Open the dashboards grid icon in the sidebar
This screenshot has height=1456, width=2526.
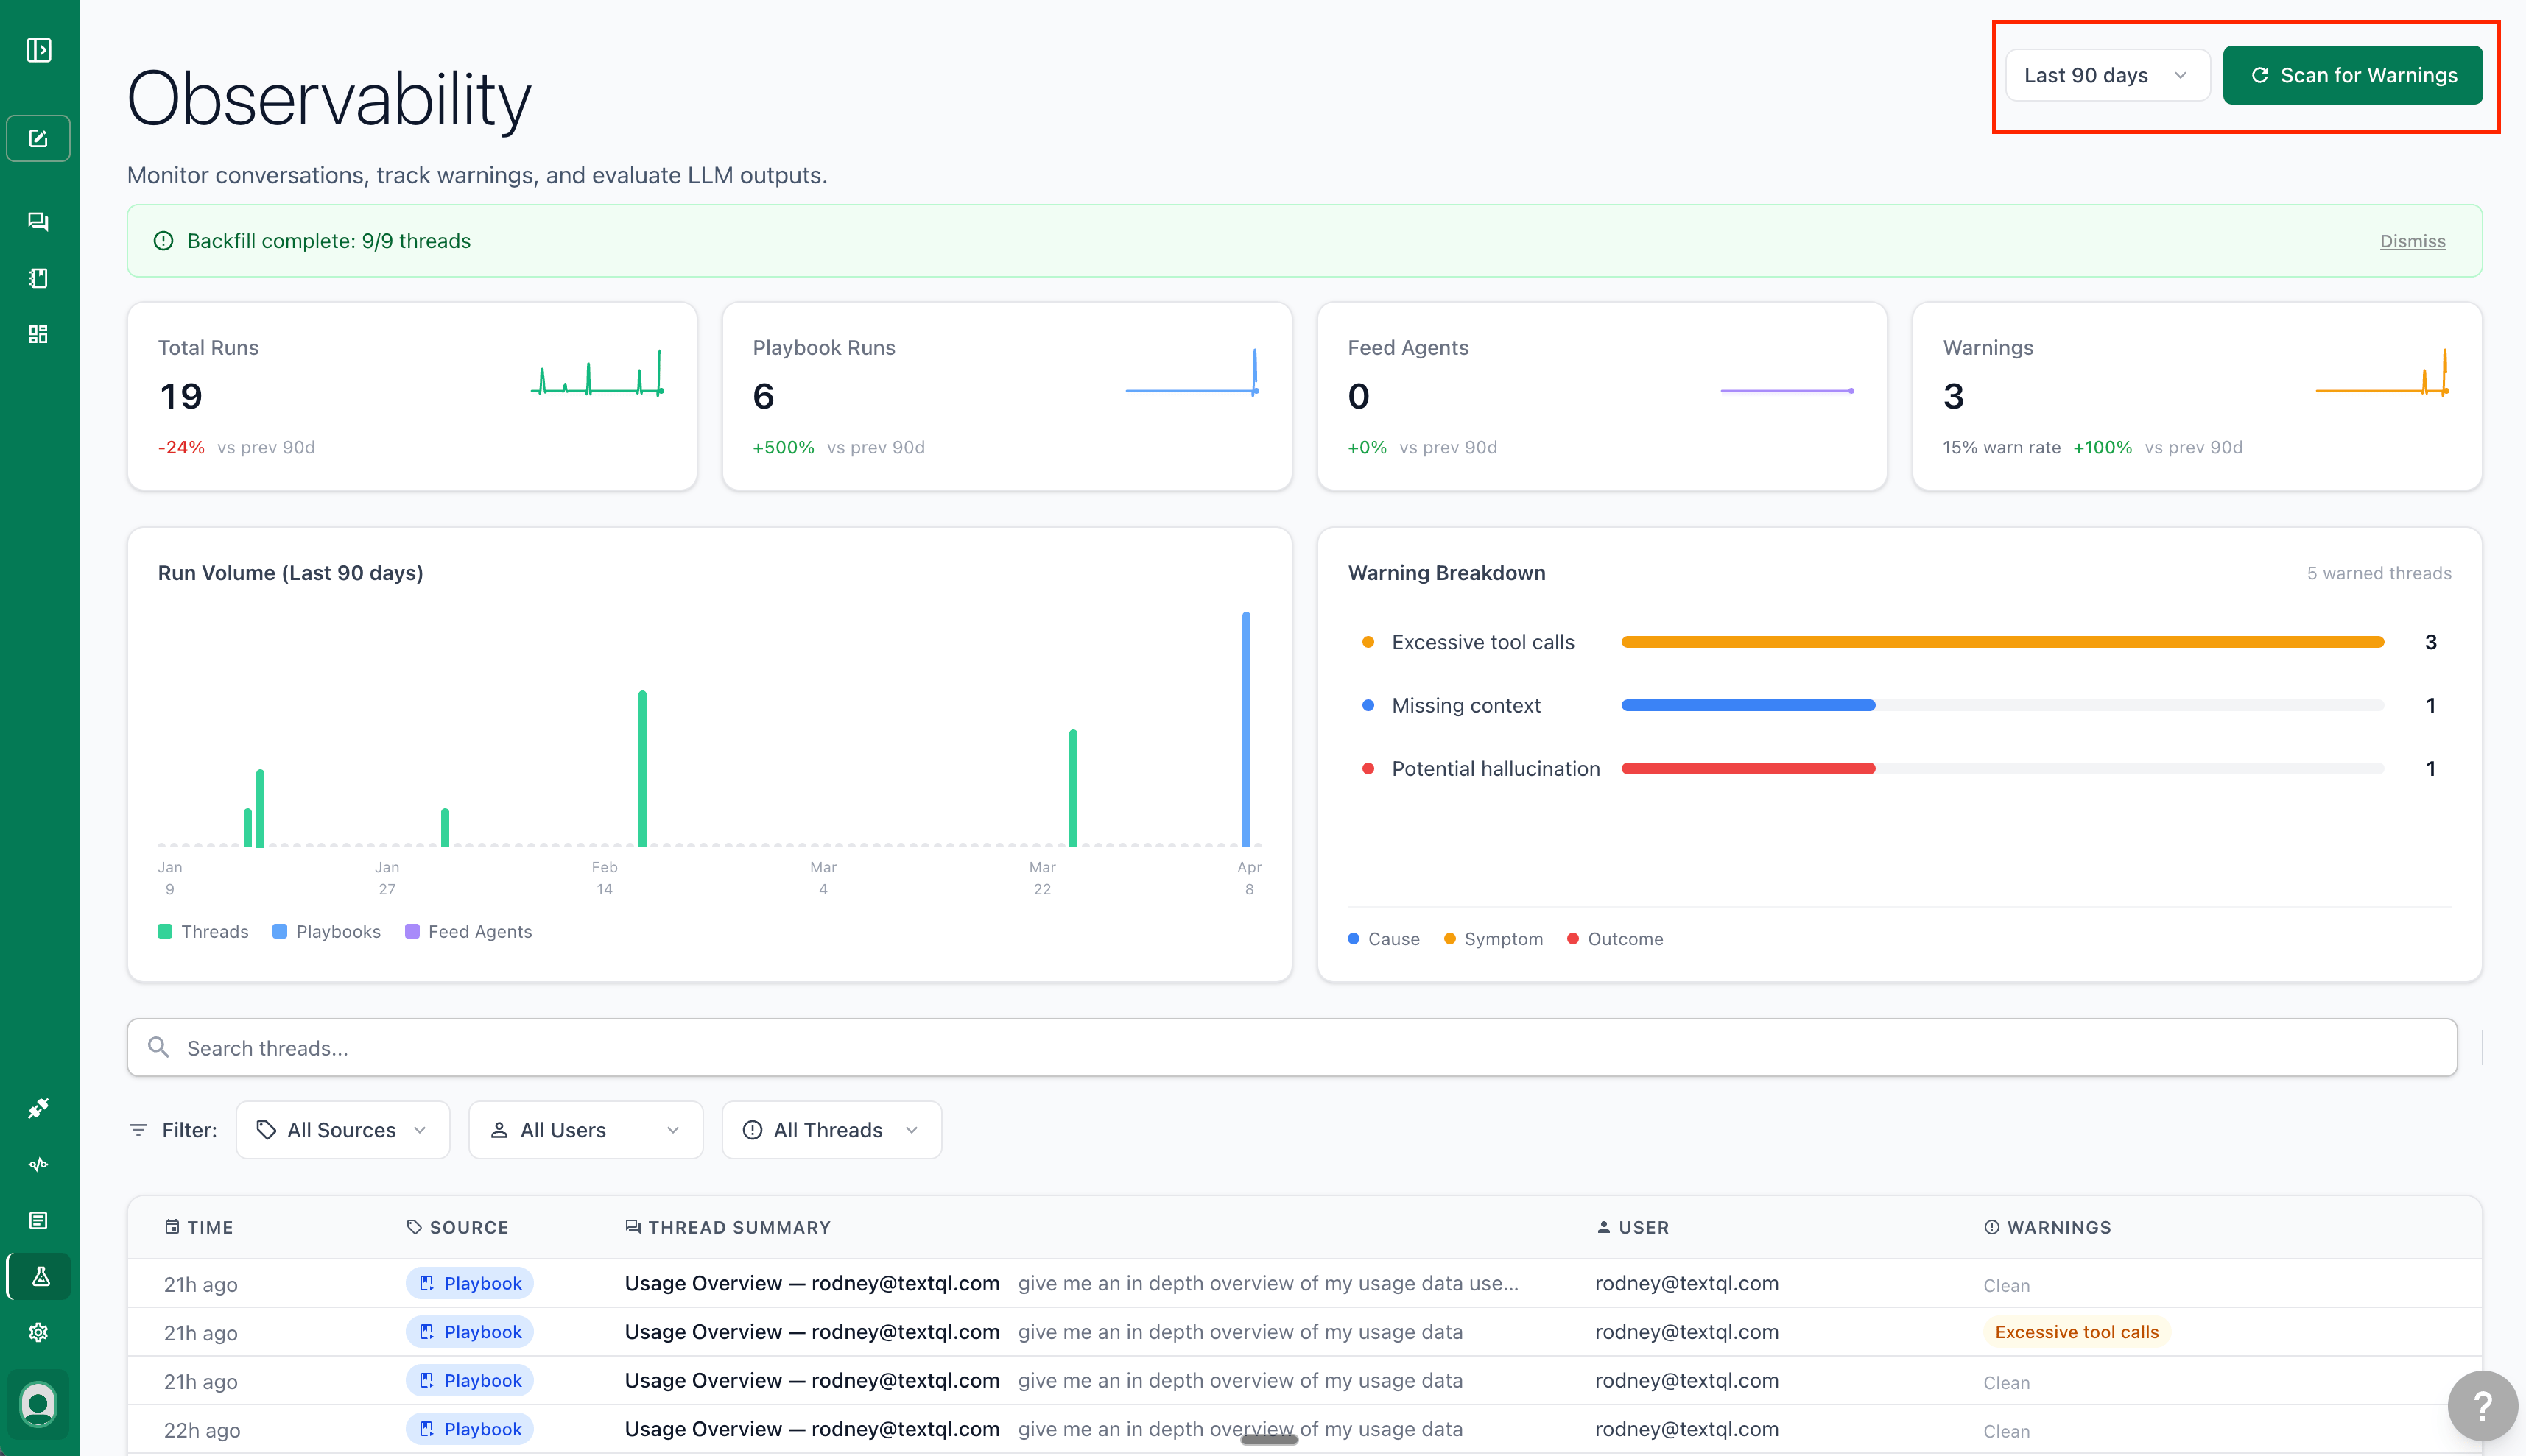[x=39, y=334]
